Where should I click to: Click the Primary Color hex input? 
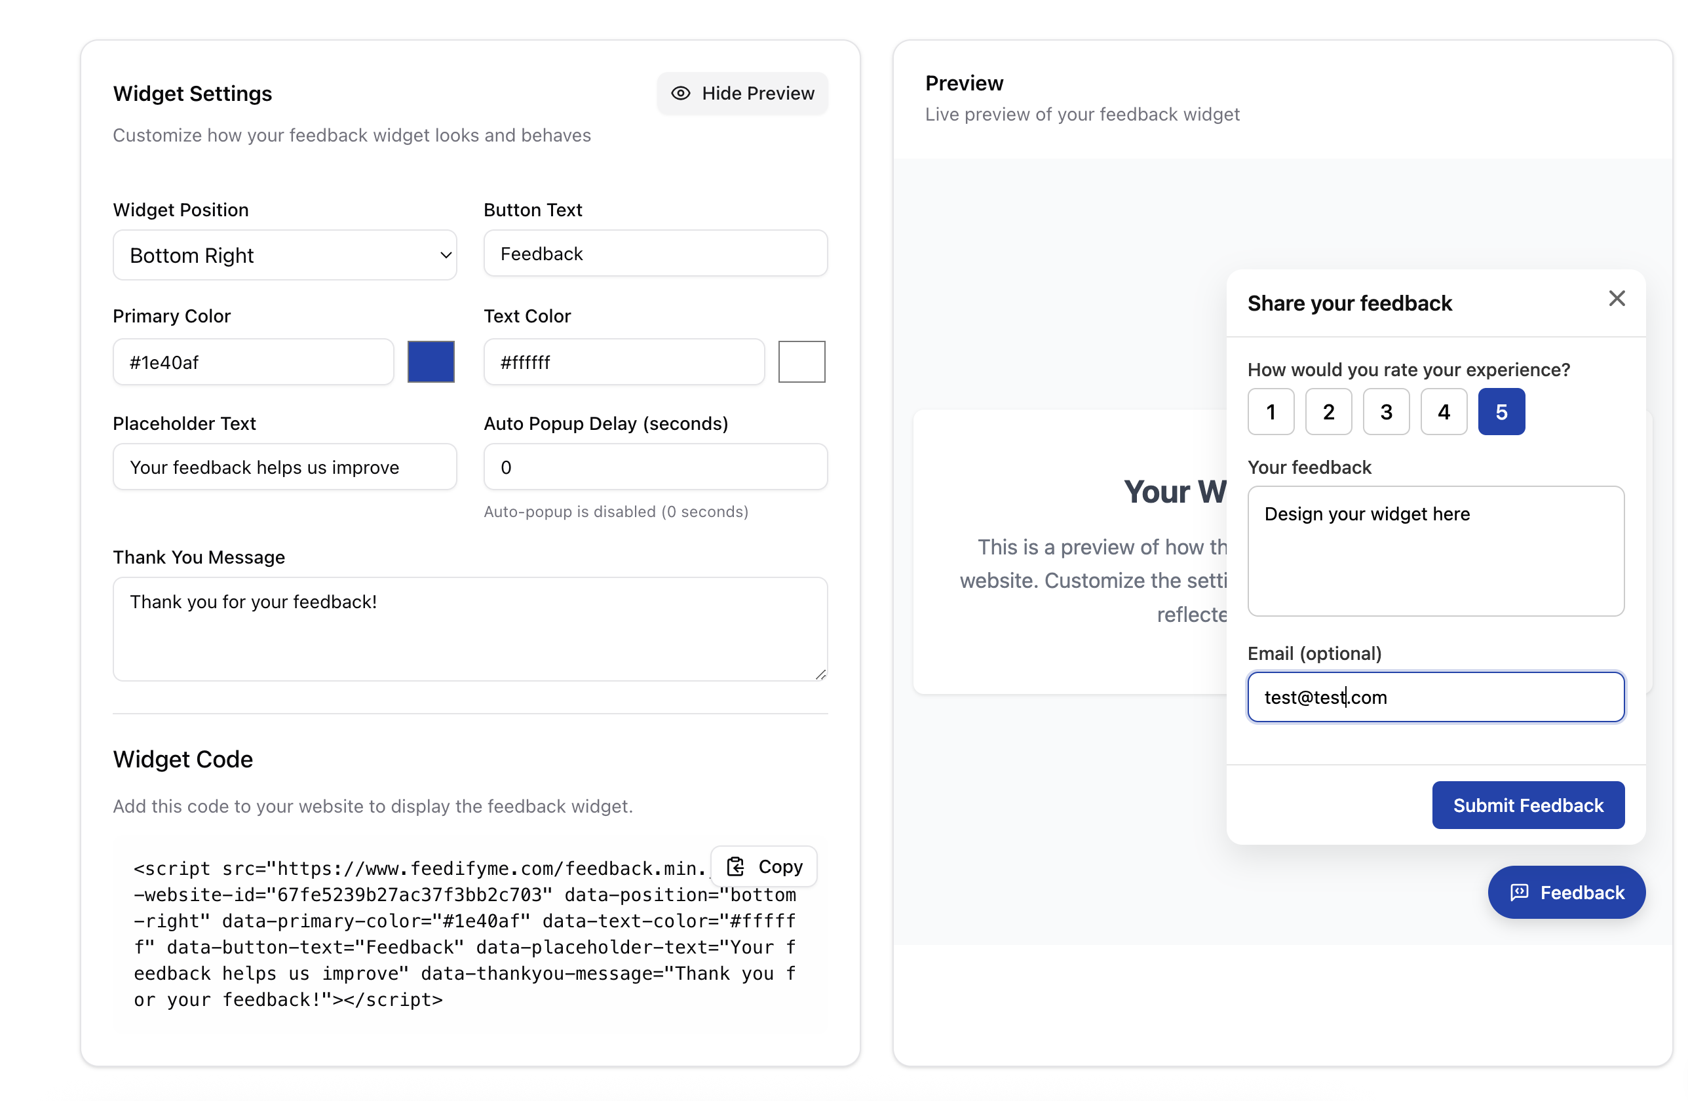(253, 362)
